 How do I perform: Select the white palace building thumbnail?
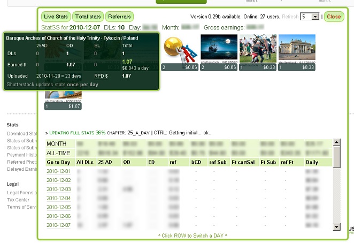tap(297, 48)
